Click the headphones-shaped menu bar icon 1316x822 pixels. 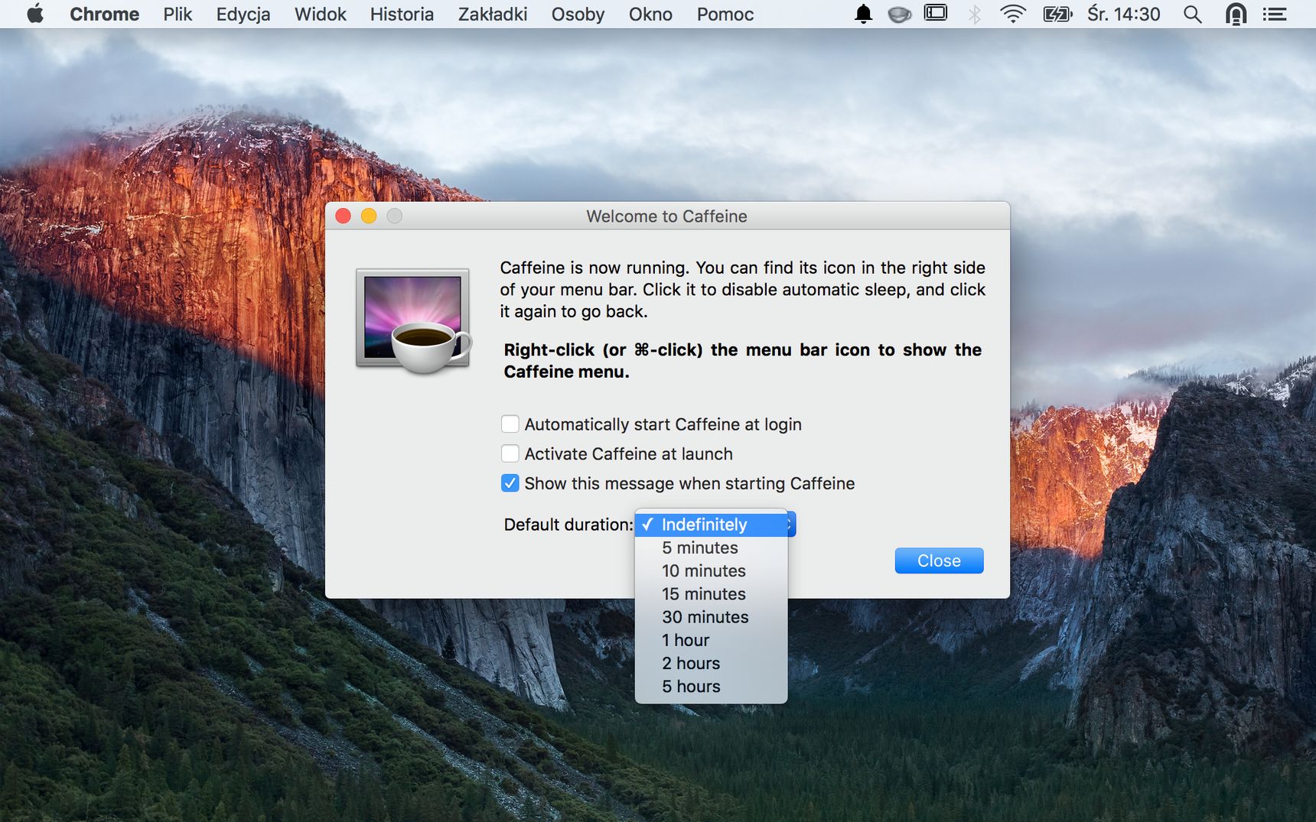1236,14
